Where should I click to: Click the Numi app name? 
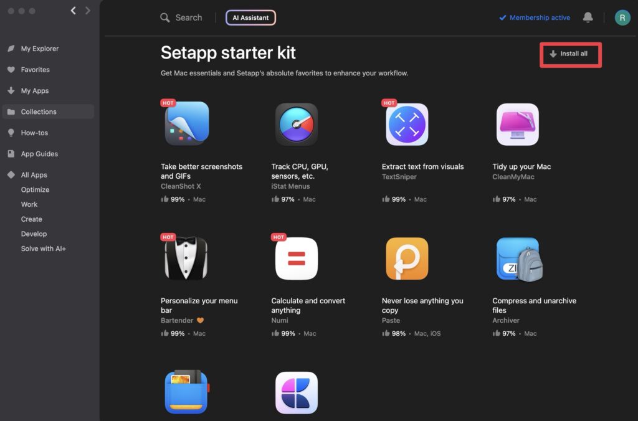point(280,321)
